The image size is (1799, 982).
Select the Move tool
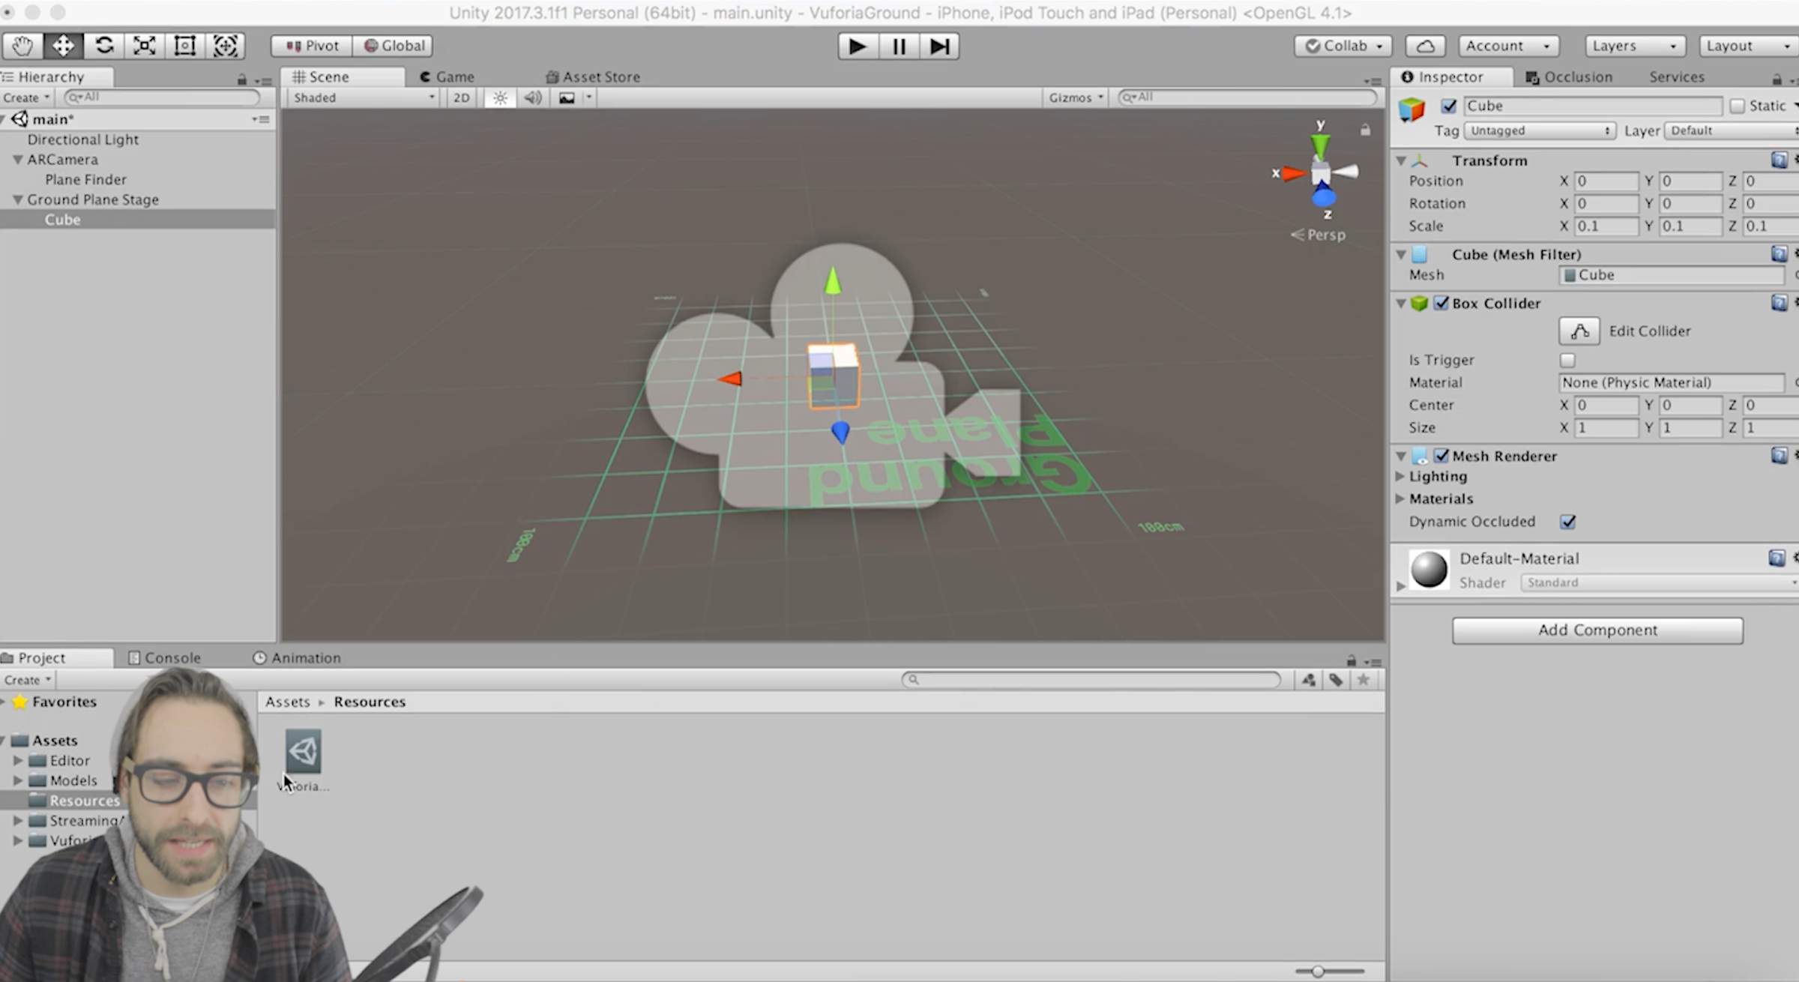click(63, 46)
